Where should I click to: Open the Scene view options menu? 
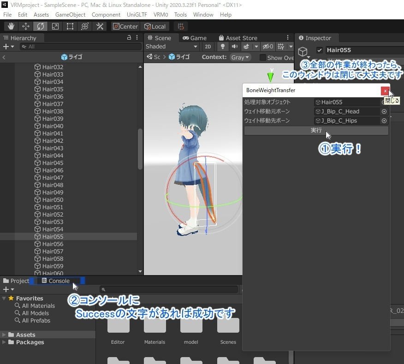288,38
